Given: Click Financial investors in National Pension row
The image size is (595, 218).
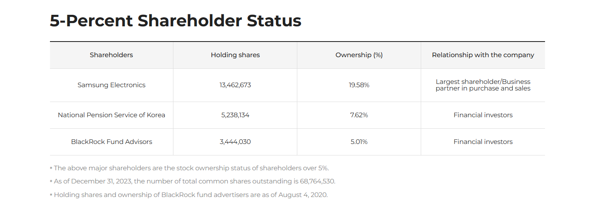Looking at the screenshot, I should [483, 115].
